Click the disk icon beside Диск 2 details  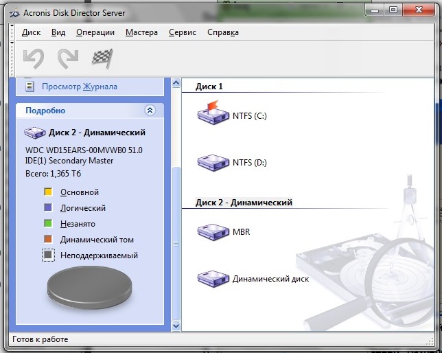coord(35,133)
